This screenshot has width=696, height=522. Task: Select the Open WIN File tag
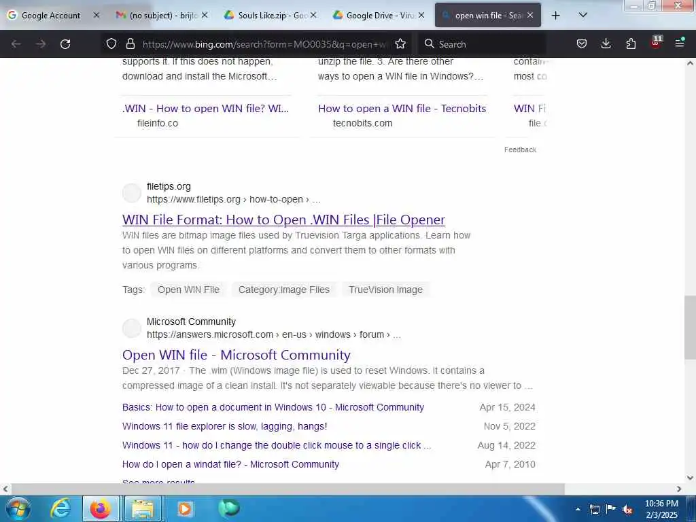click(189, 290)
